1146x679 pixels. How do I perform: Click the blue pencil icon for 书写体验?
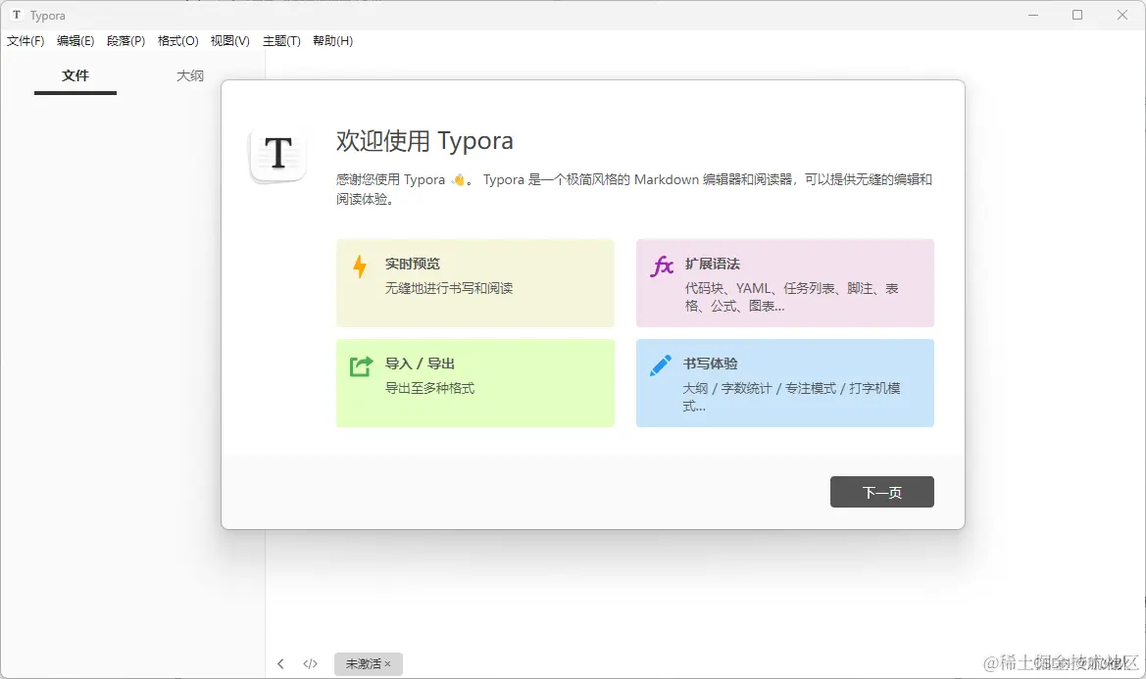(661, 365)
